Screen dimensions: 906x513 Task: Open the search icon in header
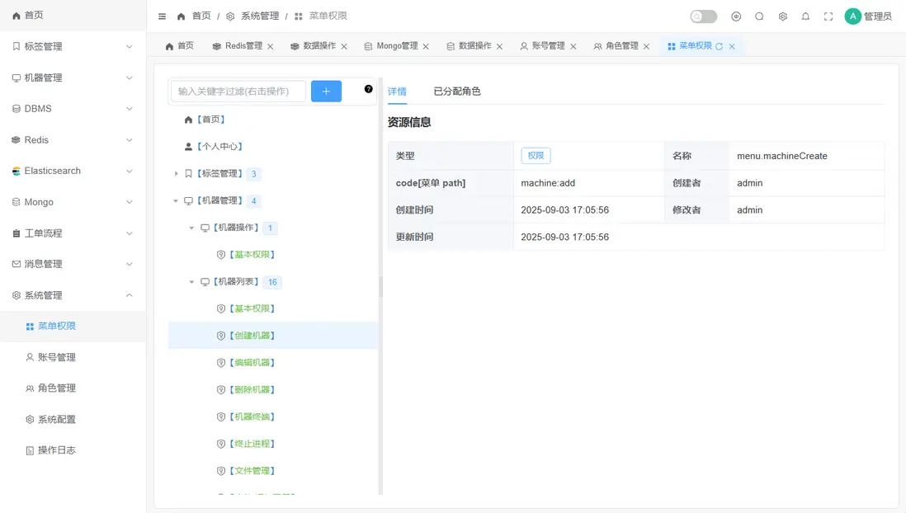pyautogui.click(x=759, y=16)
